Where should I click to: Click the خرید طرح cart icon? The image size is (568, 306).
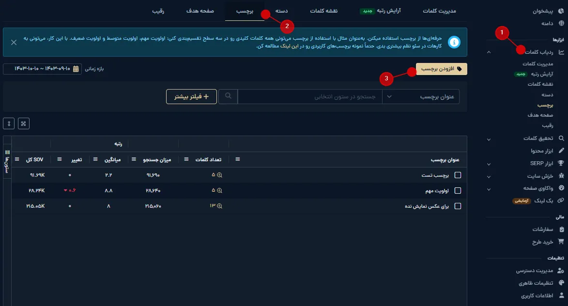click(561, 242)
